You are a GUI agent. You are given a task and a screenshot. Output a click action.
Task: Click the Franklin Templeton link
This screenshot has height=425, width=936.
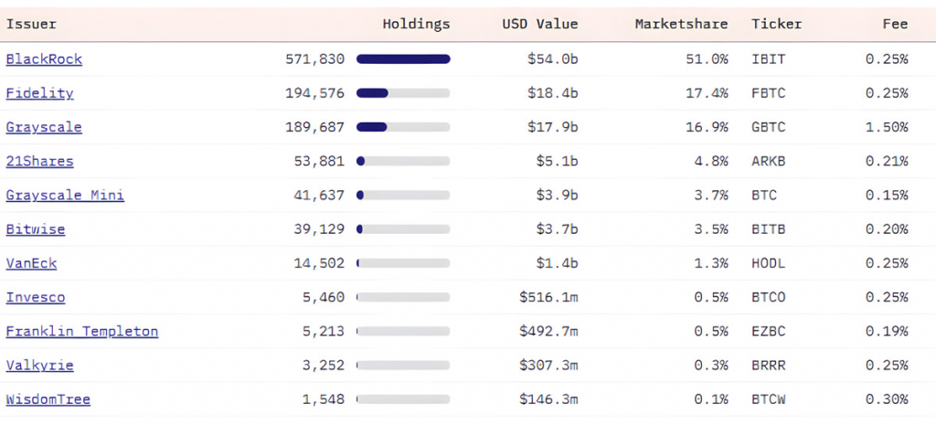point(82,331)
